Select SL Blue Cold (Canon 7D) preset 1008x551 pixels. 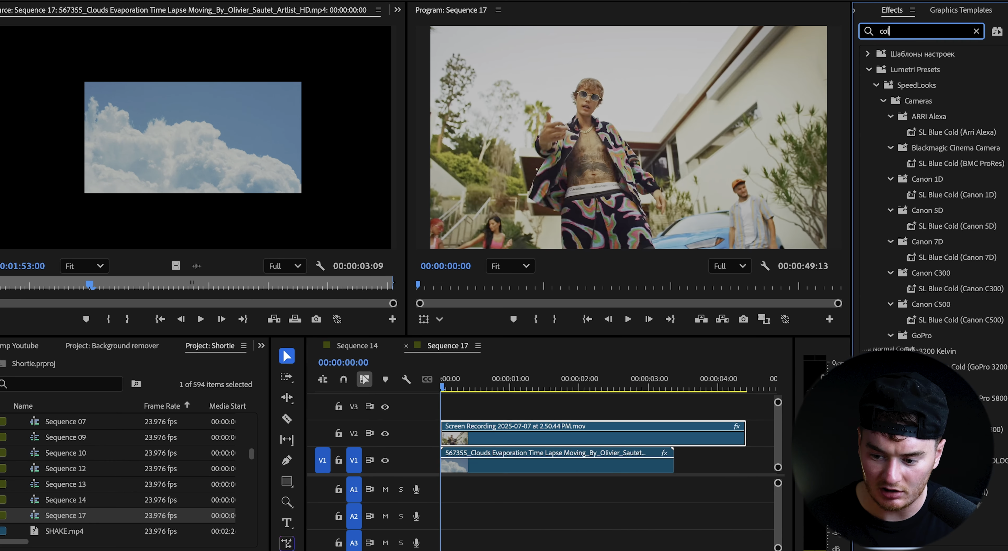[957, 257]
